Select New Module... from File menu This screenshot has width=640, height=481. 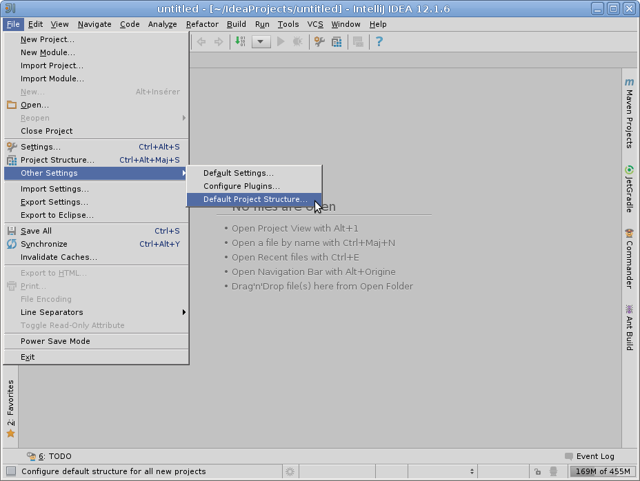(x=97, y=52)
